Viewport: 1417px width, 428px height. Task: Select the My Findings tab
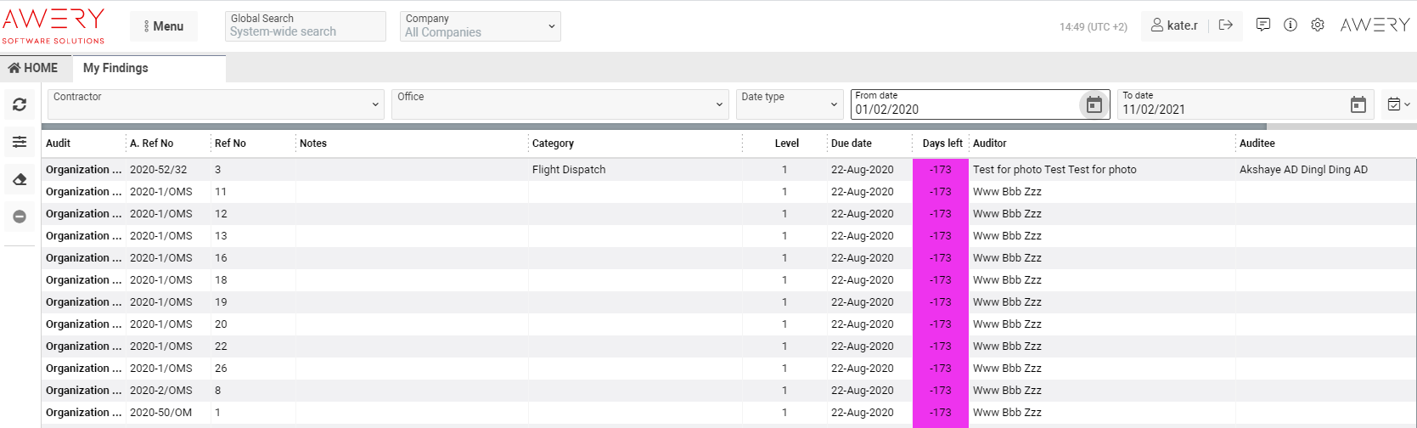pos(115,68)
